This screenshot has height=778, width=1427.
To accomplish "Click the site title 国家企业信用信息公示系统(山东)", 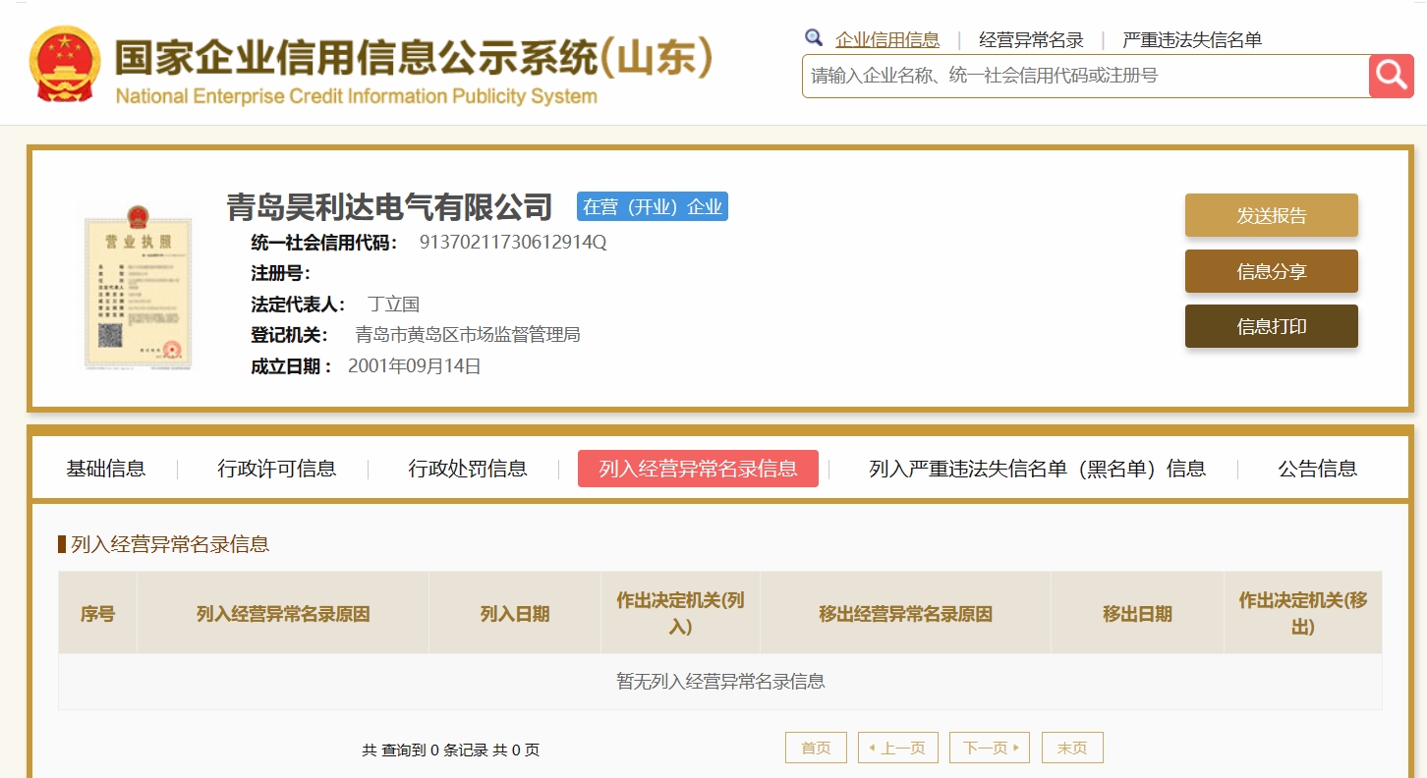I will click(413, 57).
